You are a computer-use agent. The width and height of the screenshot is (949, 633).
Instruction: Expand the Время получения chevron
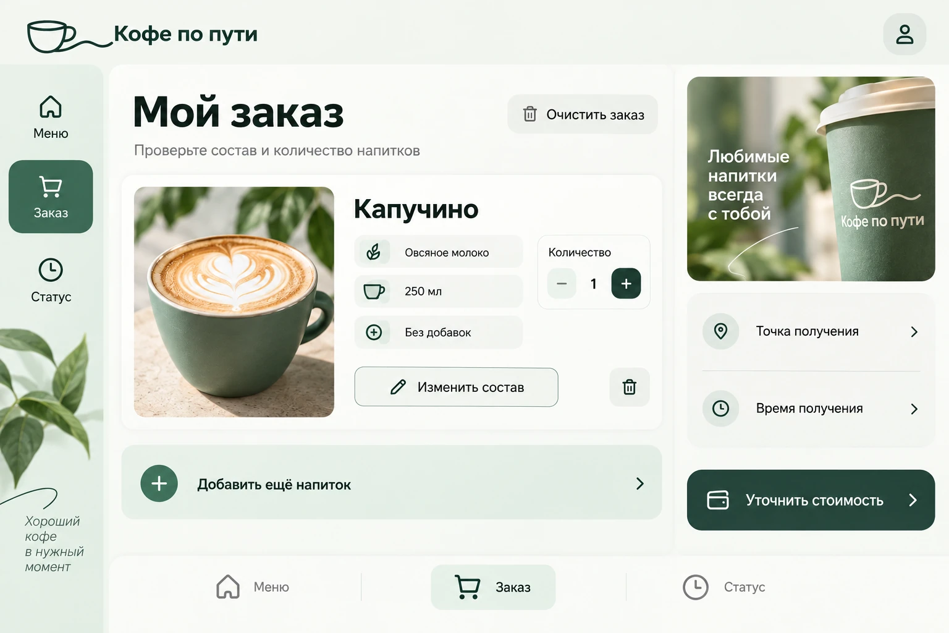click(x=914, y=409)
